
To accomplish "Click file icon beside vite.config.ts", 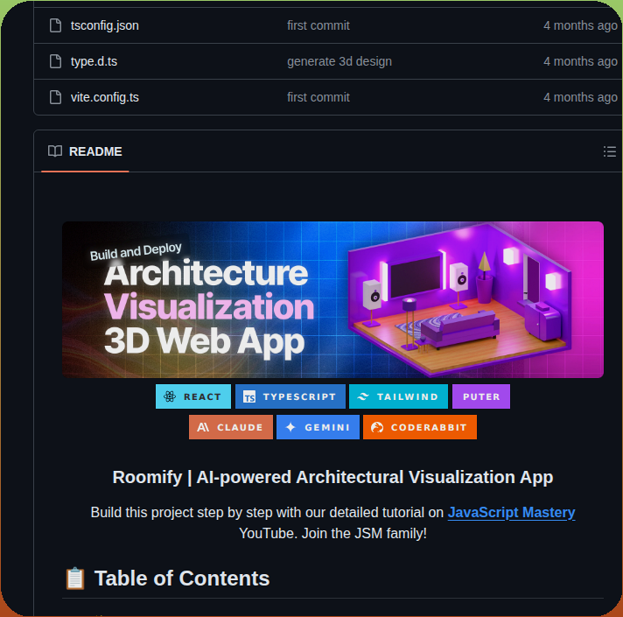I will point(56,97).
